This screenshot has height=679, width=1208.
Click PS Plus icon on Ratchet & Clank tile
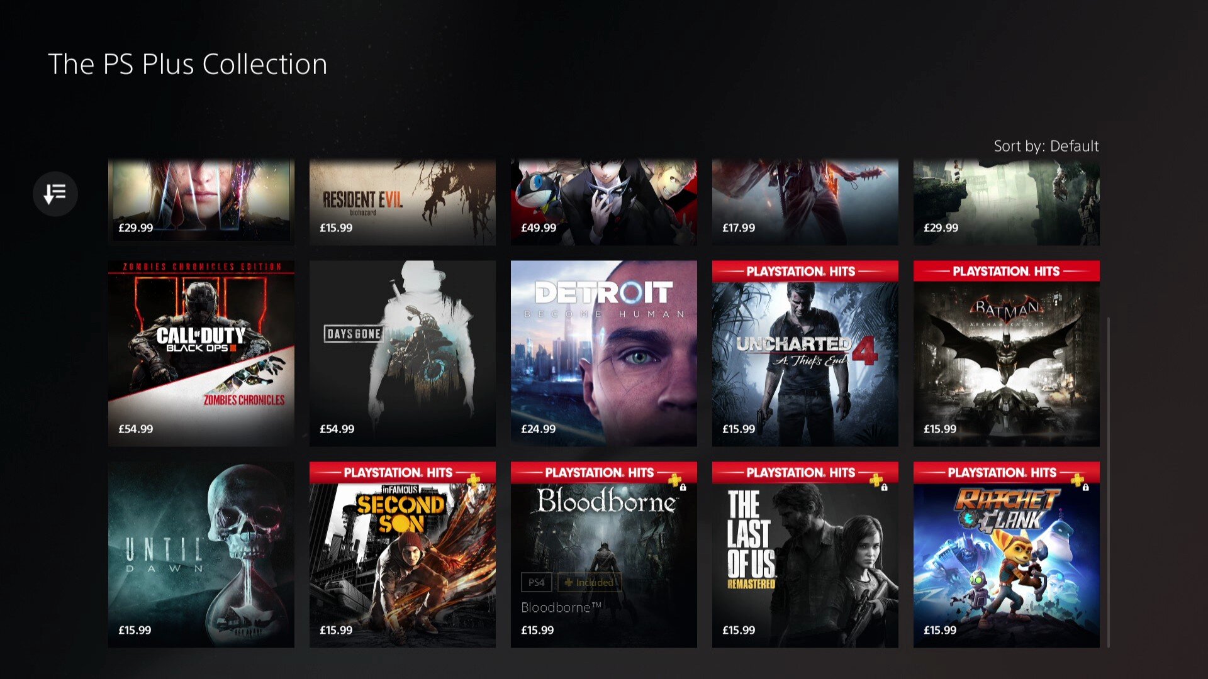[x=1078, y=481]
